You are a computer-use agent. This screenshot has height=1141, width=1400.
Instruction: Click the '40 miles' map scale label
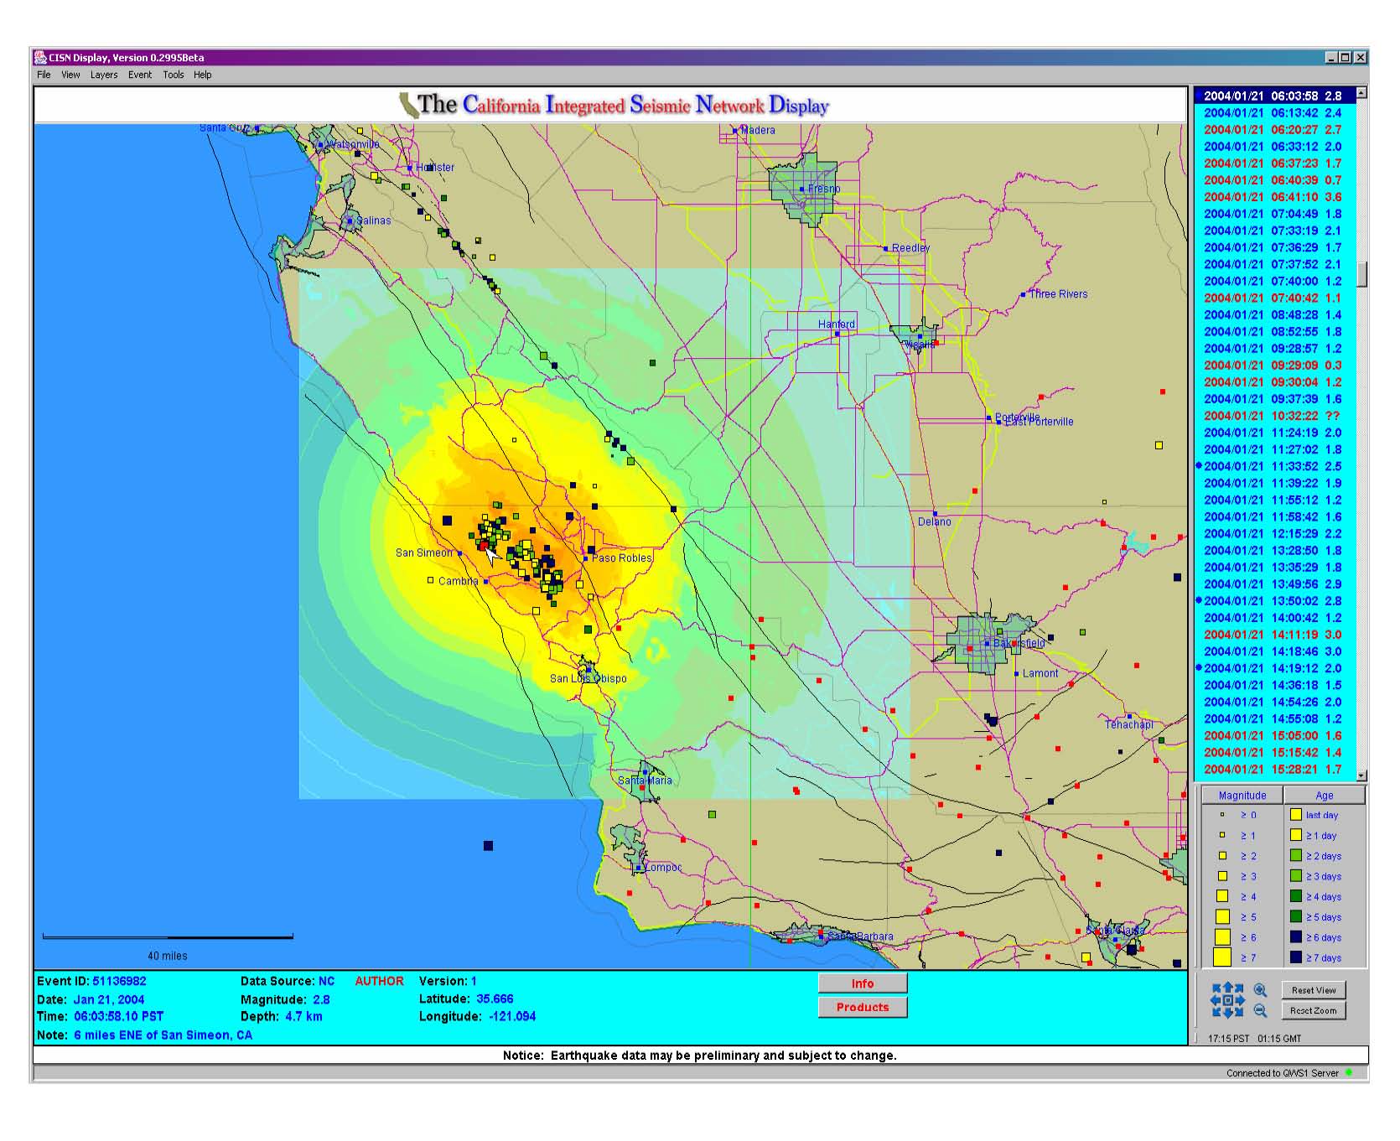(168, 956)
